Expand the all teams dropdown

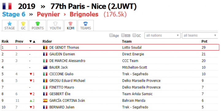pos(200,35)
